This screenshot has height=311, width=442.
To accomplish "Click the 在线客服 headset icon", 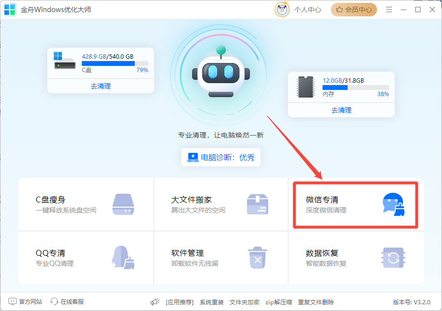I will click(54, 301).
